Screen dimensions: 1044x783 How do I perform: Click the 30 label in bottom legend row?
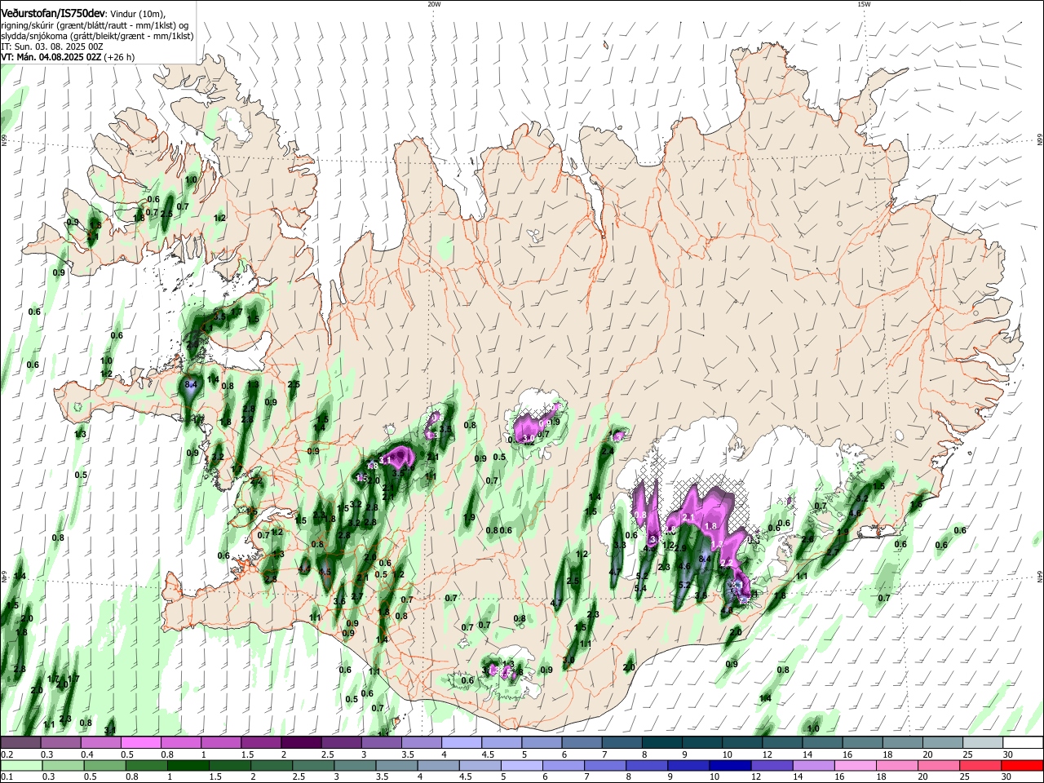click(1008, 776)
